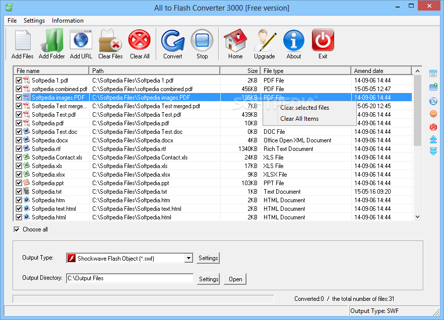Sort by Size column header
Screen dimensions: 444x320
click(x=240, y=70)
